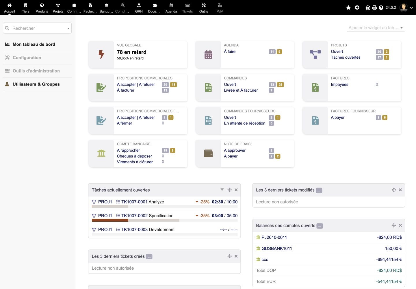Open the Impayées link under Factures
The image size is (416, 289).
click(339, 84)
